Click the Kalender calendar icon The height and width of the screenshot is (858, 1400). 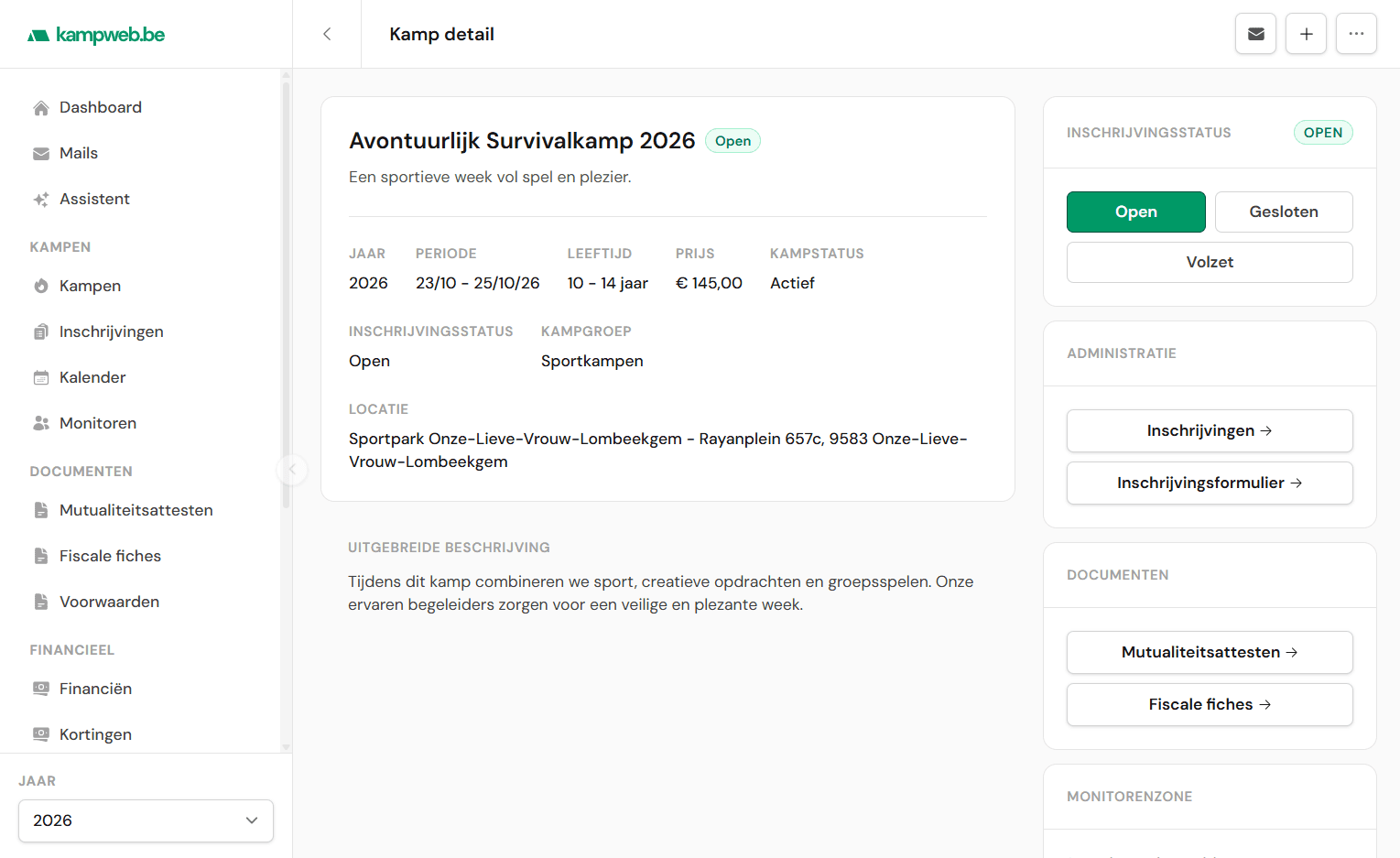pyautogui.click(x=41, y=378)
